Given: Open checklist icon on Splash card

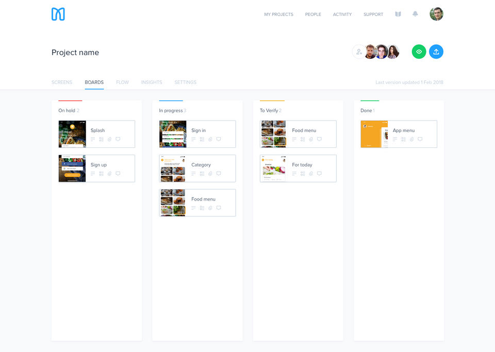Looking at the screenshot, I should [102, 139].
